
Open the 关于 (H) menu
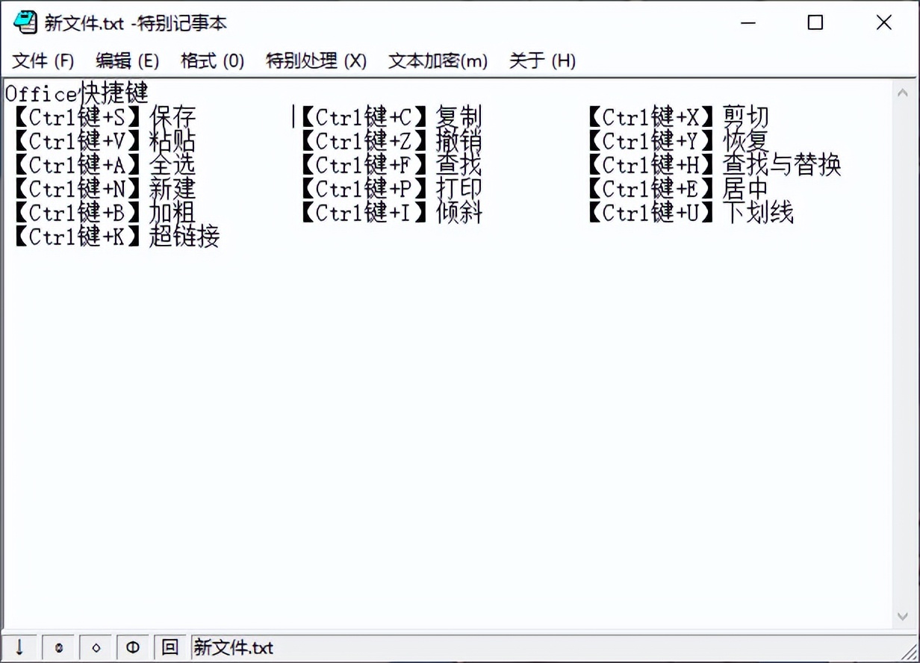click(541, 61)
